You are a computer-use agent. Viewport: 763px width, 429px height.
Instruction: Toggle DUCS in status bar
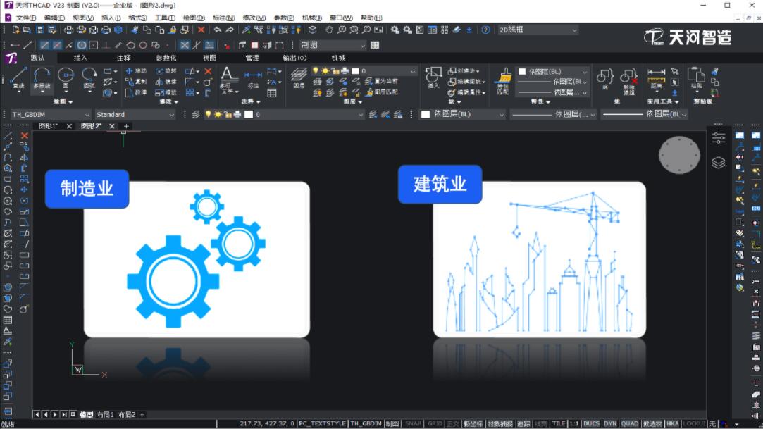591,423
